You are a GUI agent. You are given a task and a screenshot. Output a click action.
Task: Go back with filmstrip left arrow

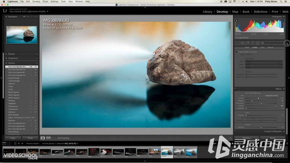[19, 143]
